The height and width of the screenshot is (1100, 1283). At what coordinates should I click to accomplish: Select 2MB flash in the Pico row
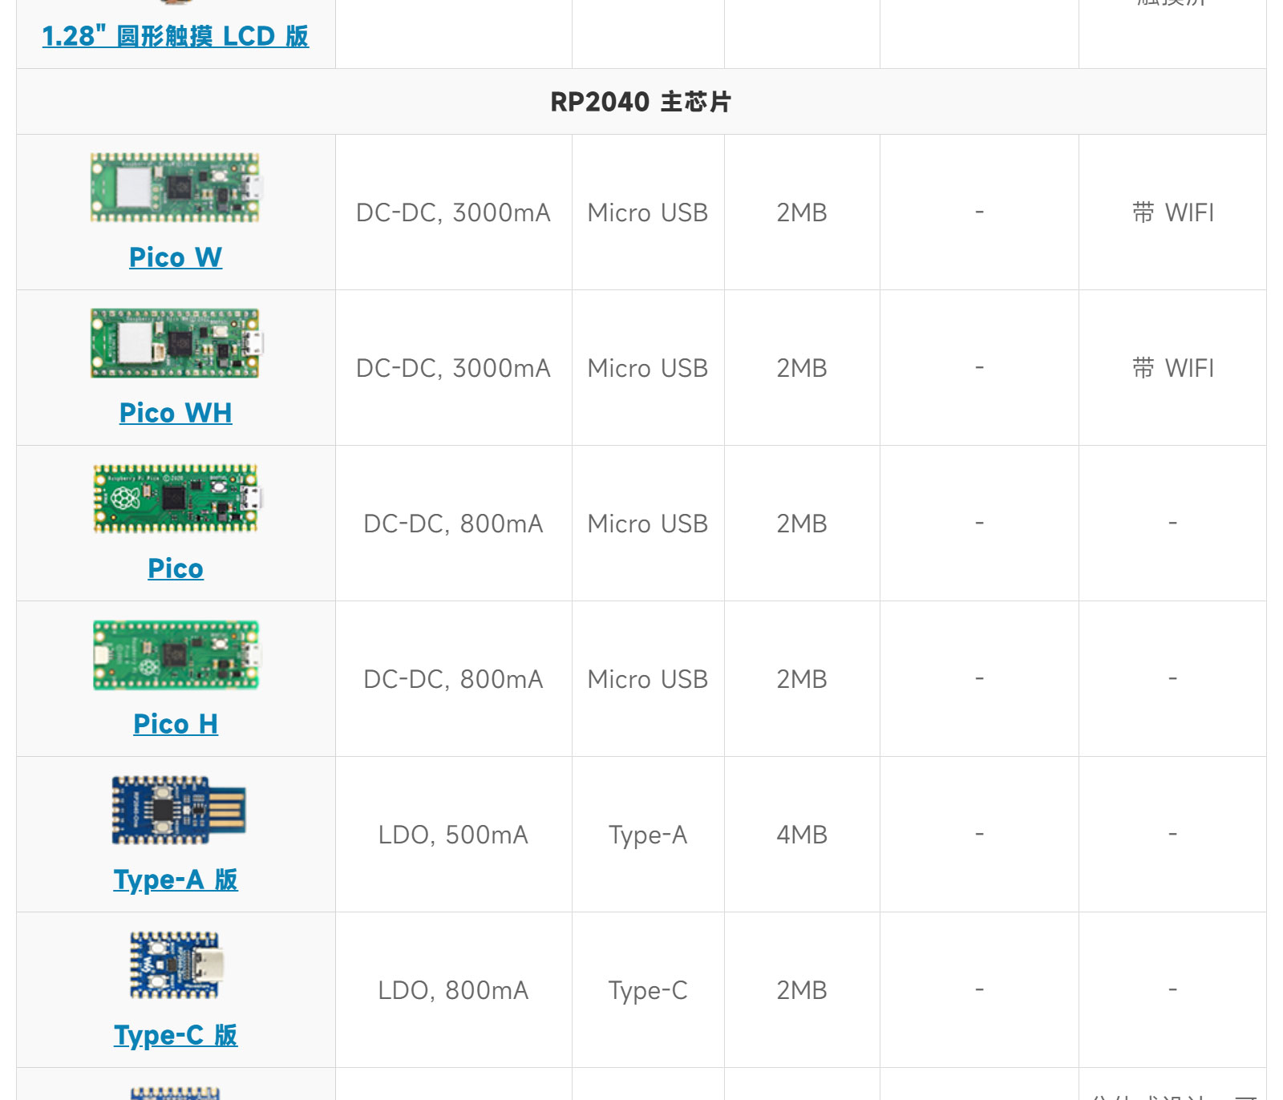[x=802, y=524]
